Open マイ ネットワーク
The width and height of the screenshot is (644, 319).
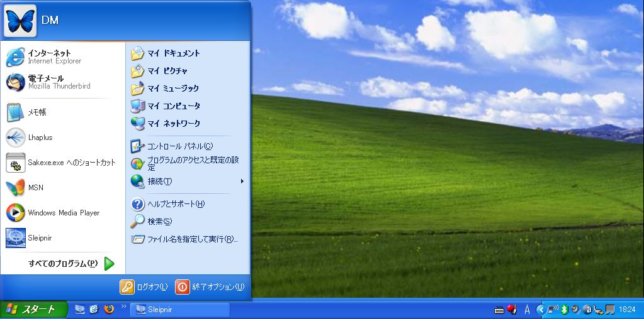pos(188,123)
